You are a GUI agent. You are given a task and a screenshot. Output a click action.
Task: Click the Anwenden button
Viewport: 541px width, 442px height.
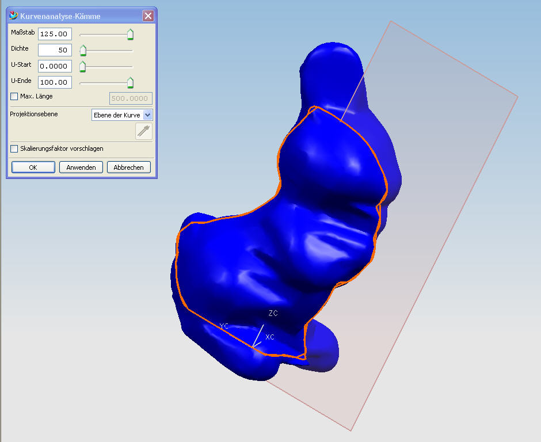[81, 167]
